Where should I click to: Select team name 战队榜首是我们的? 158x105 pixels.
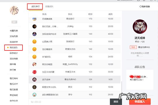point(50,95)
